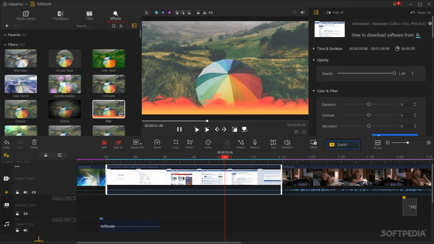This screenshot has width=434, height=244.
Task: Enter fullscreen preview mode
Action: click(304, 132)
